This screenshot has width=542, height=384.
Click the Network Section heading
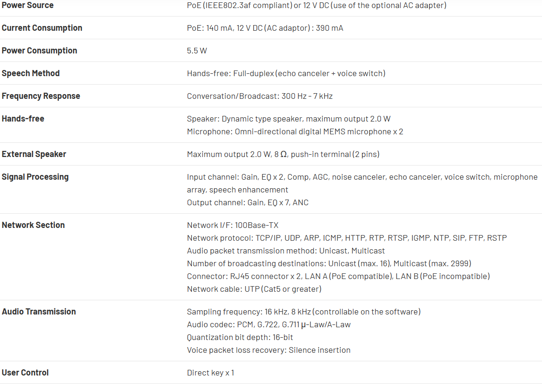(x=33, y=225)
